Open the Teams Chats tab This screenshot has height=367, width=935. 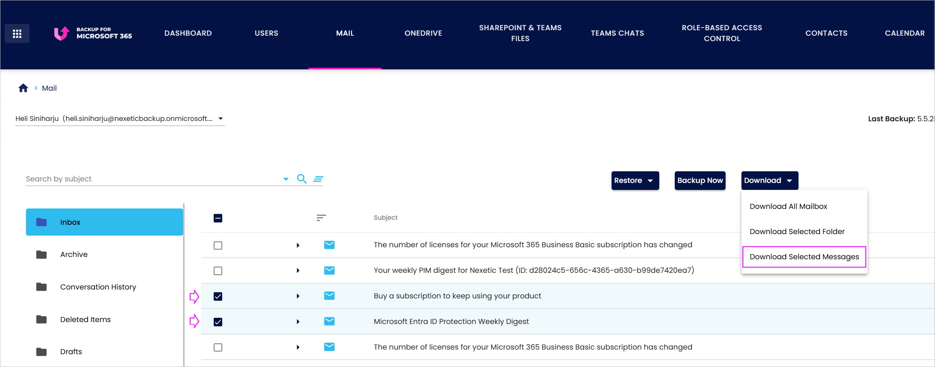[x=617, y=33]
